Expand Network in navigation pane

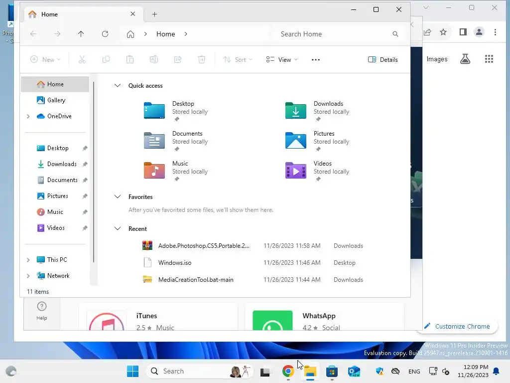tap(28, 276)
